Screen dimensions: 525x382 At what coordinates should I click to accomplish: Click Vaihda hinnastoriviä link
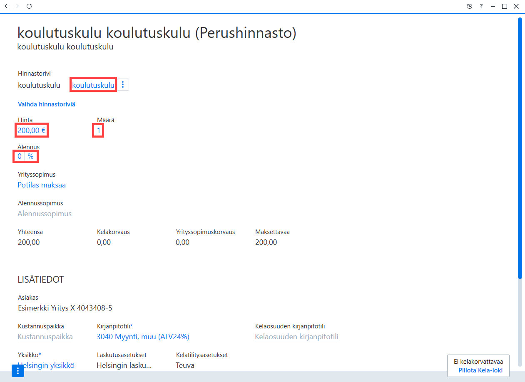pyautogui.click(x=47, y=104)
